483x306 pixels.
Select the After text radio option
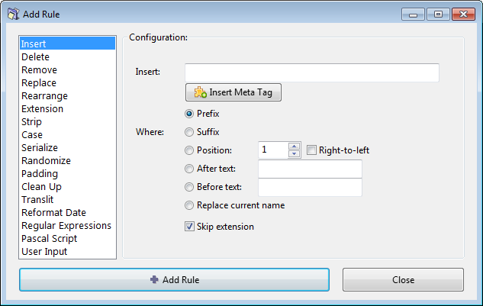click(190, 169)
